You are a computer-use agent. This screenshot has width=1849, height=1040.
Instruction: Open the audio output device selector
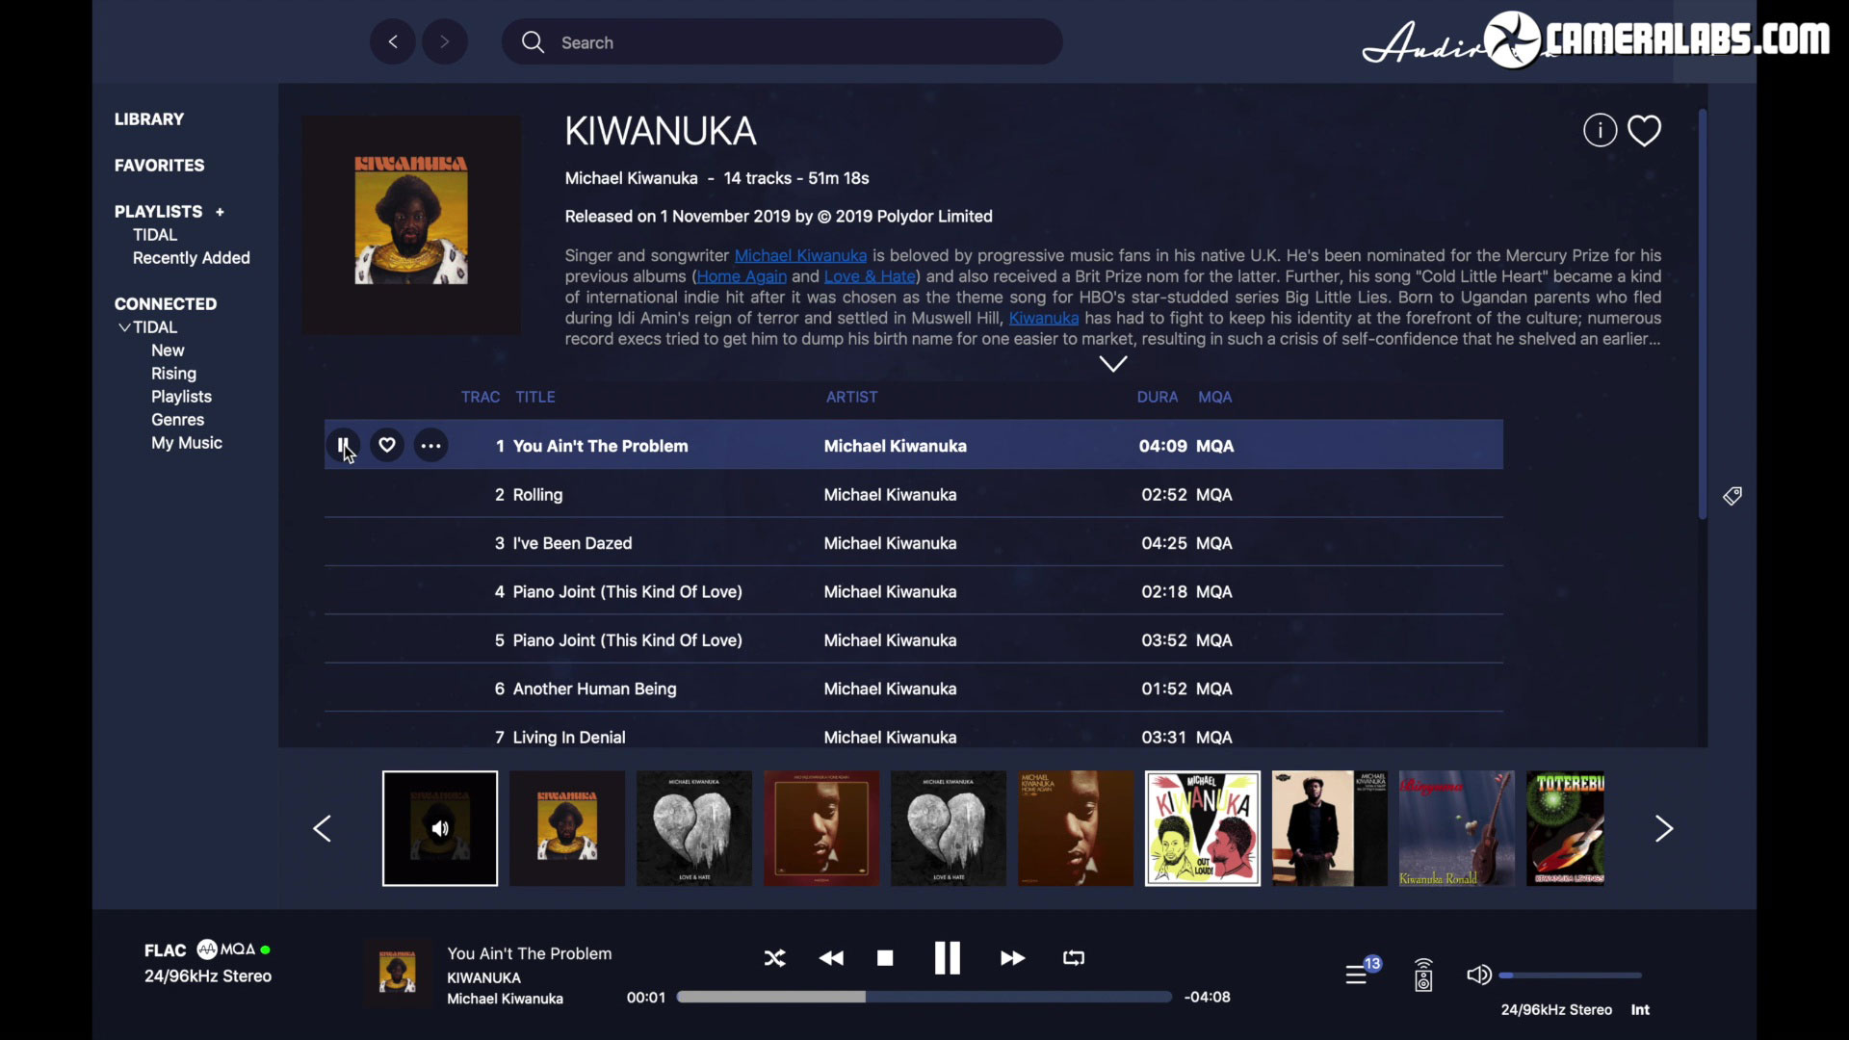click(x=1423, y=975)
